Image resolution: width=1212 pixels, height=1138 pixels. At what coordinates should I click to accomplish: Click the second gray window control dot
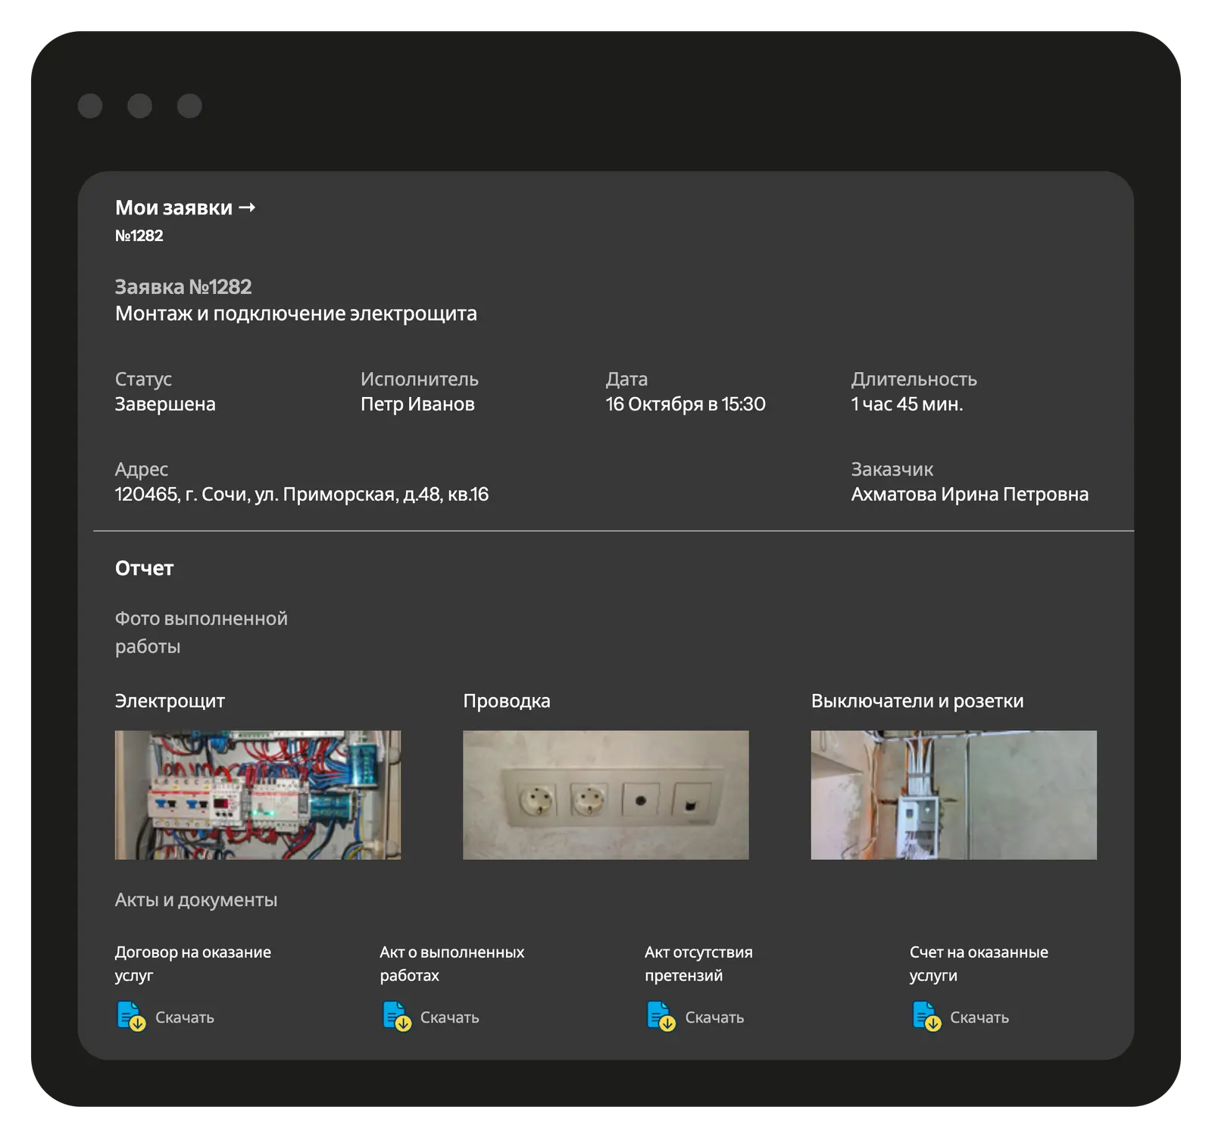[x=139, y=106]
